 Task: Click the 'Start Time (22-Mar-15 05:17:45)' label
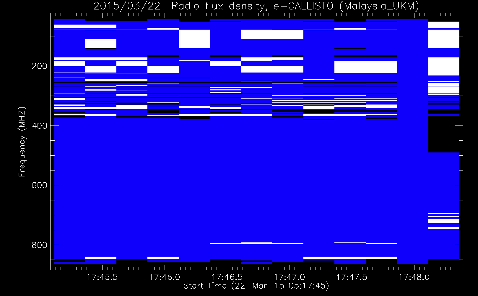pos(256,286)
